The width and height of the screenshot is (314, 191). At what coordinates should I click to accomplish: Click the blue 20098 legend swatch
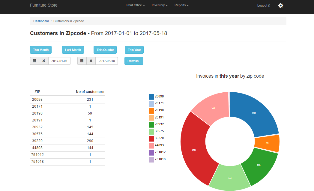pos(151,97)
